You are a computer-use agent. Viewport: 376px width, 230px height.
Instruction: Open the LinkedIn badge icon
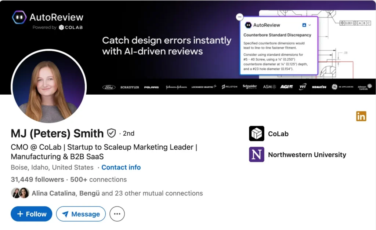361,116
